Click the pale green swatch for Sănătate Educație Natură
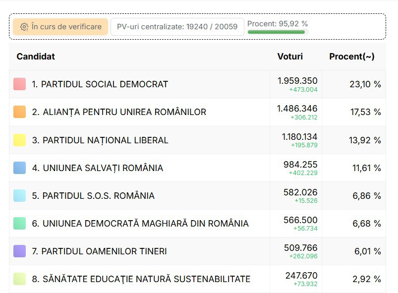Image resolution: width=398 pixels, height=293 pixels. (x=19, y=279)
